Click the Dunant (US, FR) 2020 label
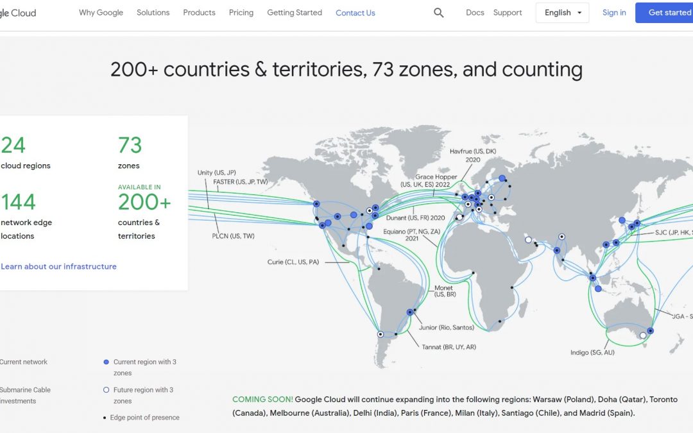 tap(415, 218)
